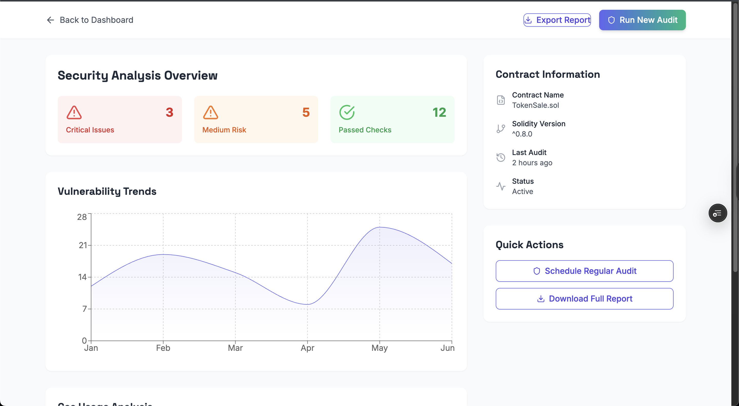Start a Run New Audit
Viewport: 739px width, 406px height.
[x=642, y=20]
